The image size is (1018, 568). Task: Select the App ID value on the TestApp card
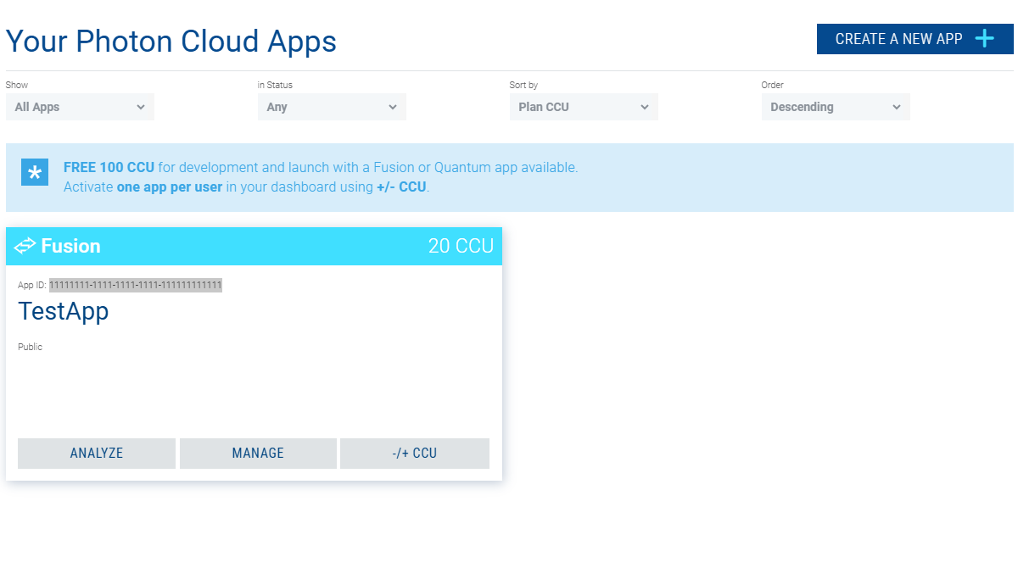136,285
